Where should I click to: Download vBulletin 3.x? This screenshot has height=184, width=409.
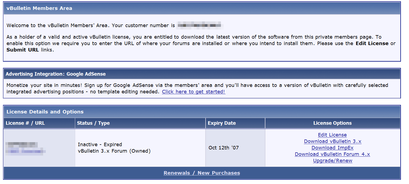point(332,141)
